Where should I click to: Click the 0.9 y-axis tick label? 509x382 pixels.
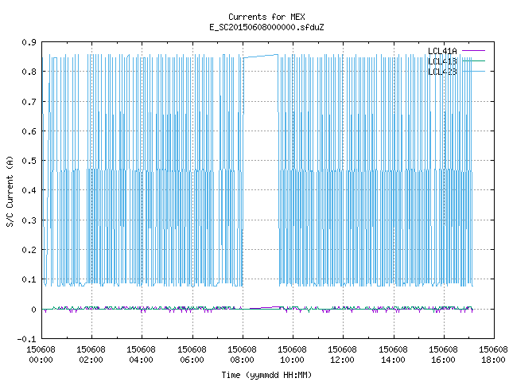(x=29, y=42)
